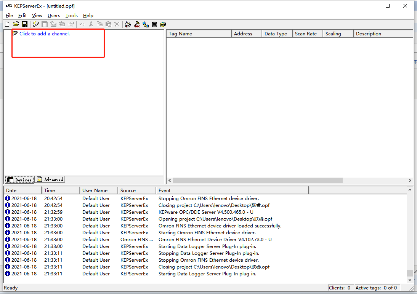Click the Time column header in event log
The height and width of the screenshot is (294, 417).
pos(61,190)
